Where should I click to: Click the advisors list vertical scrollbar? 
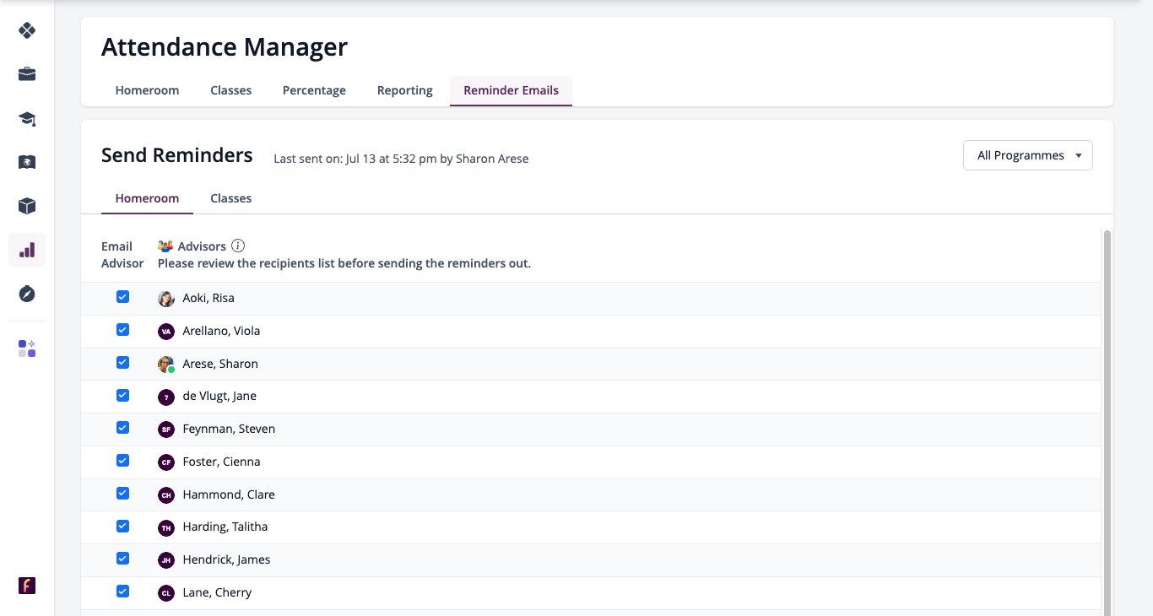(1107, 422)
